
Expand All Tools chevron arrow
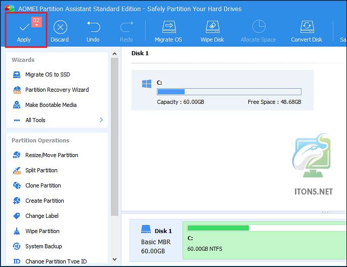tap(101, 120)
